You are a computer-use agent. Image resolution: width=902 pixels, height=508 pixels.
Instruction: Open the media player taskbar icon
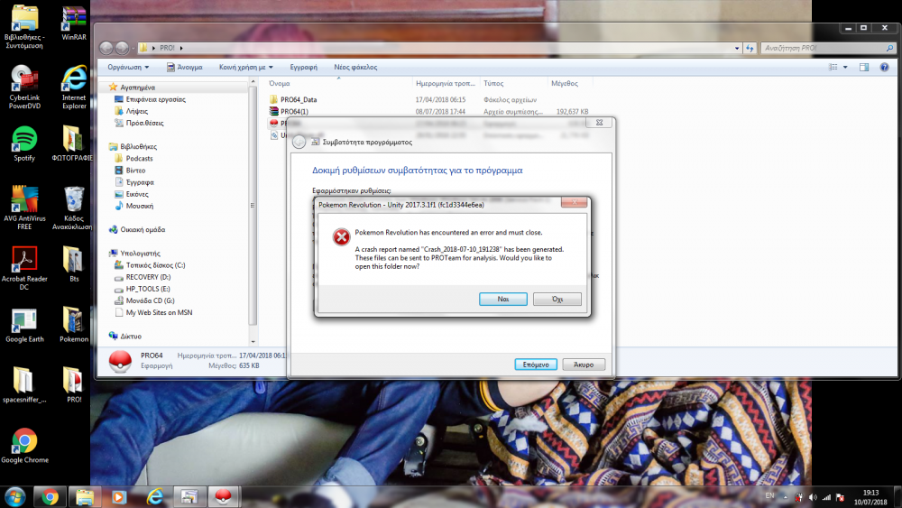119,496
